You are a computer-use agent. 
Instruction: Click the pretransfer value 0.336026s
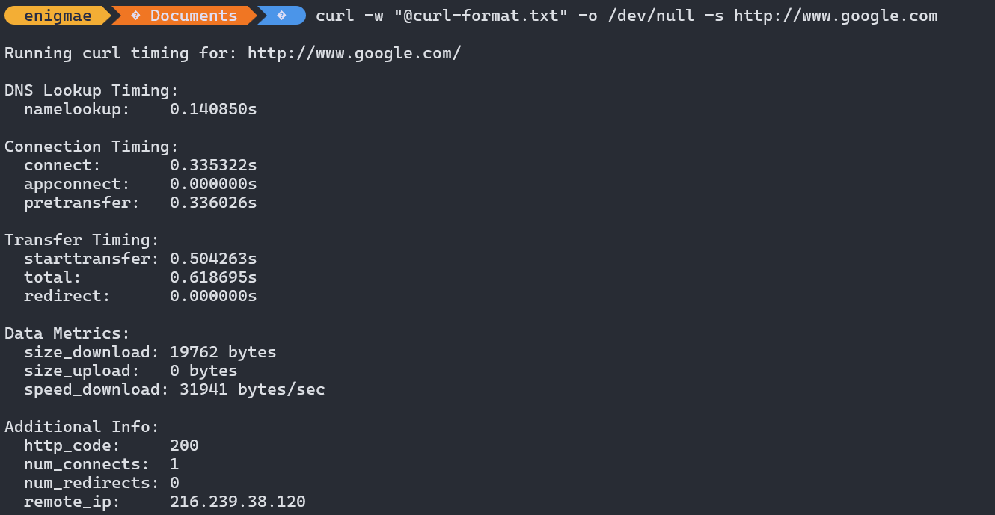coord(213,203)
